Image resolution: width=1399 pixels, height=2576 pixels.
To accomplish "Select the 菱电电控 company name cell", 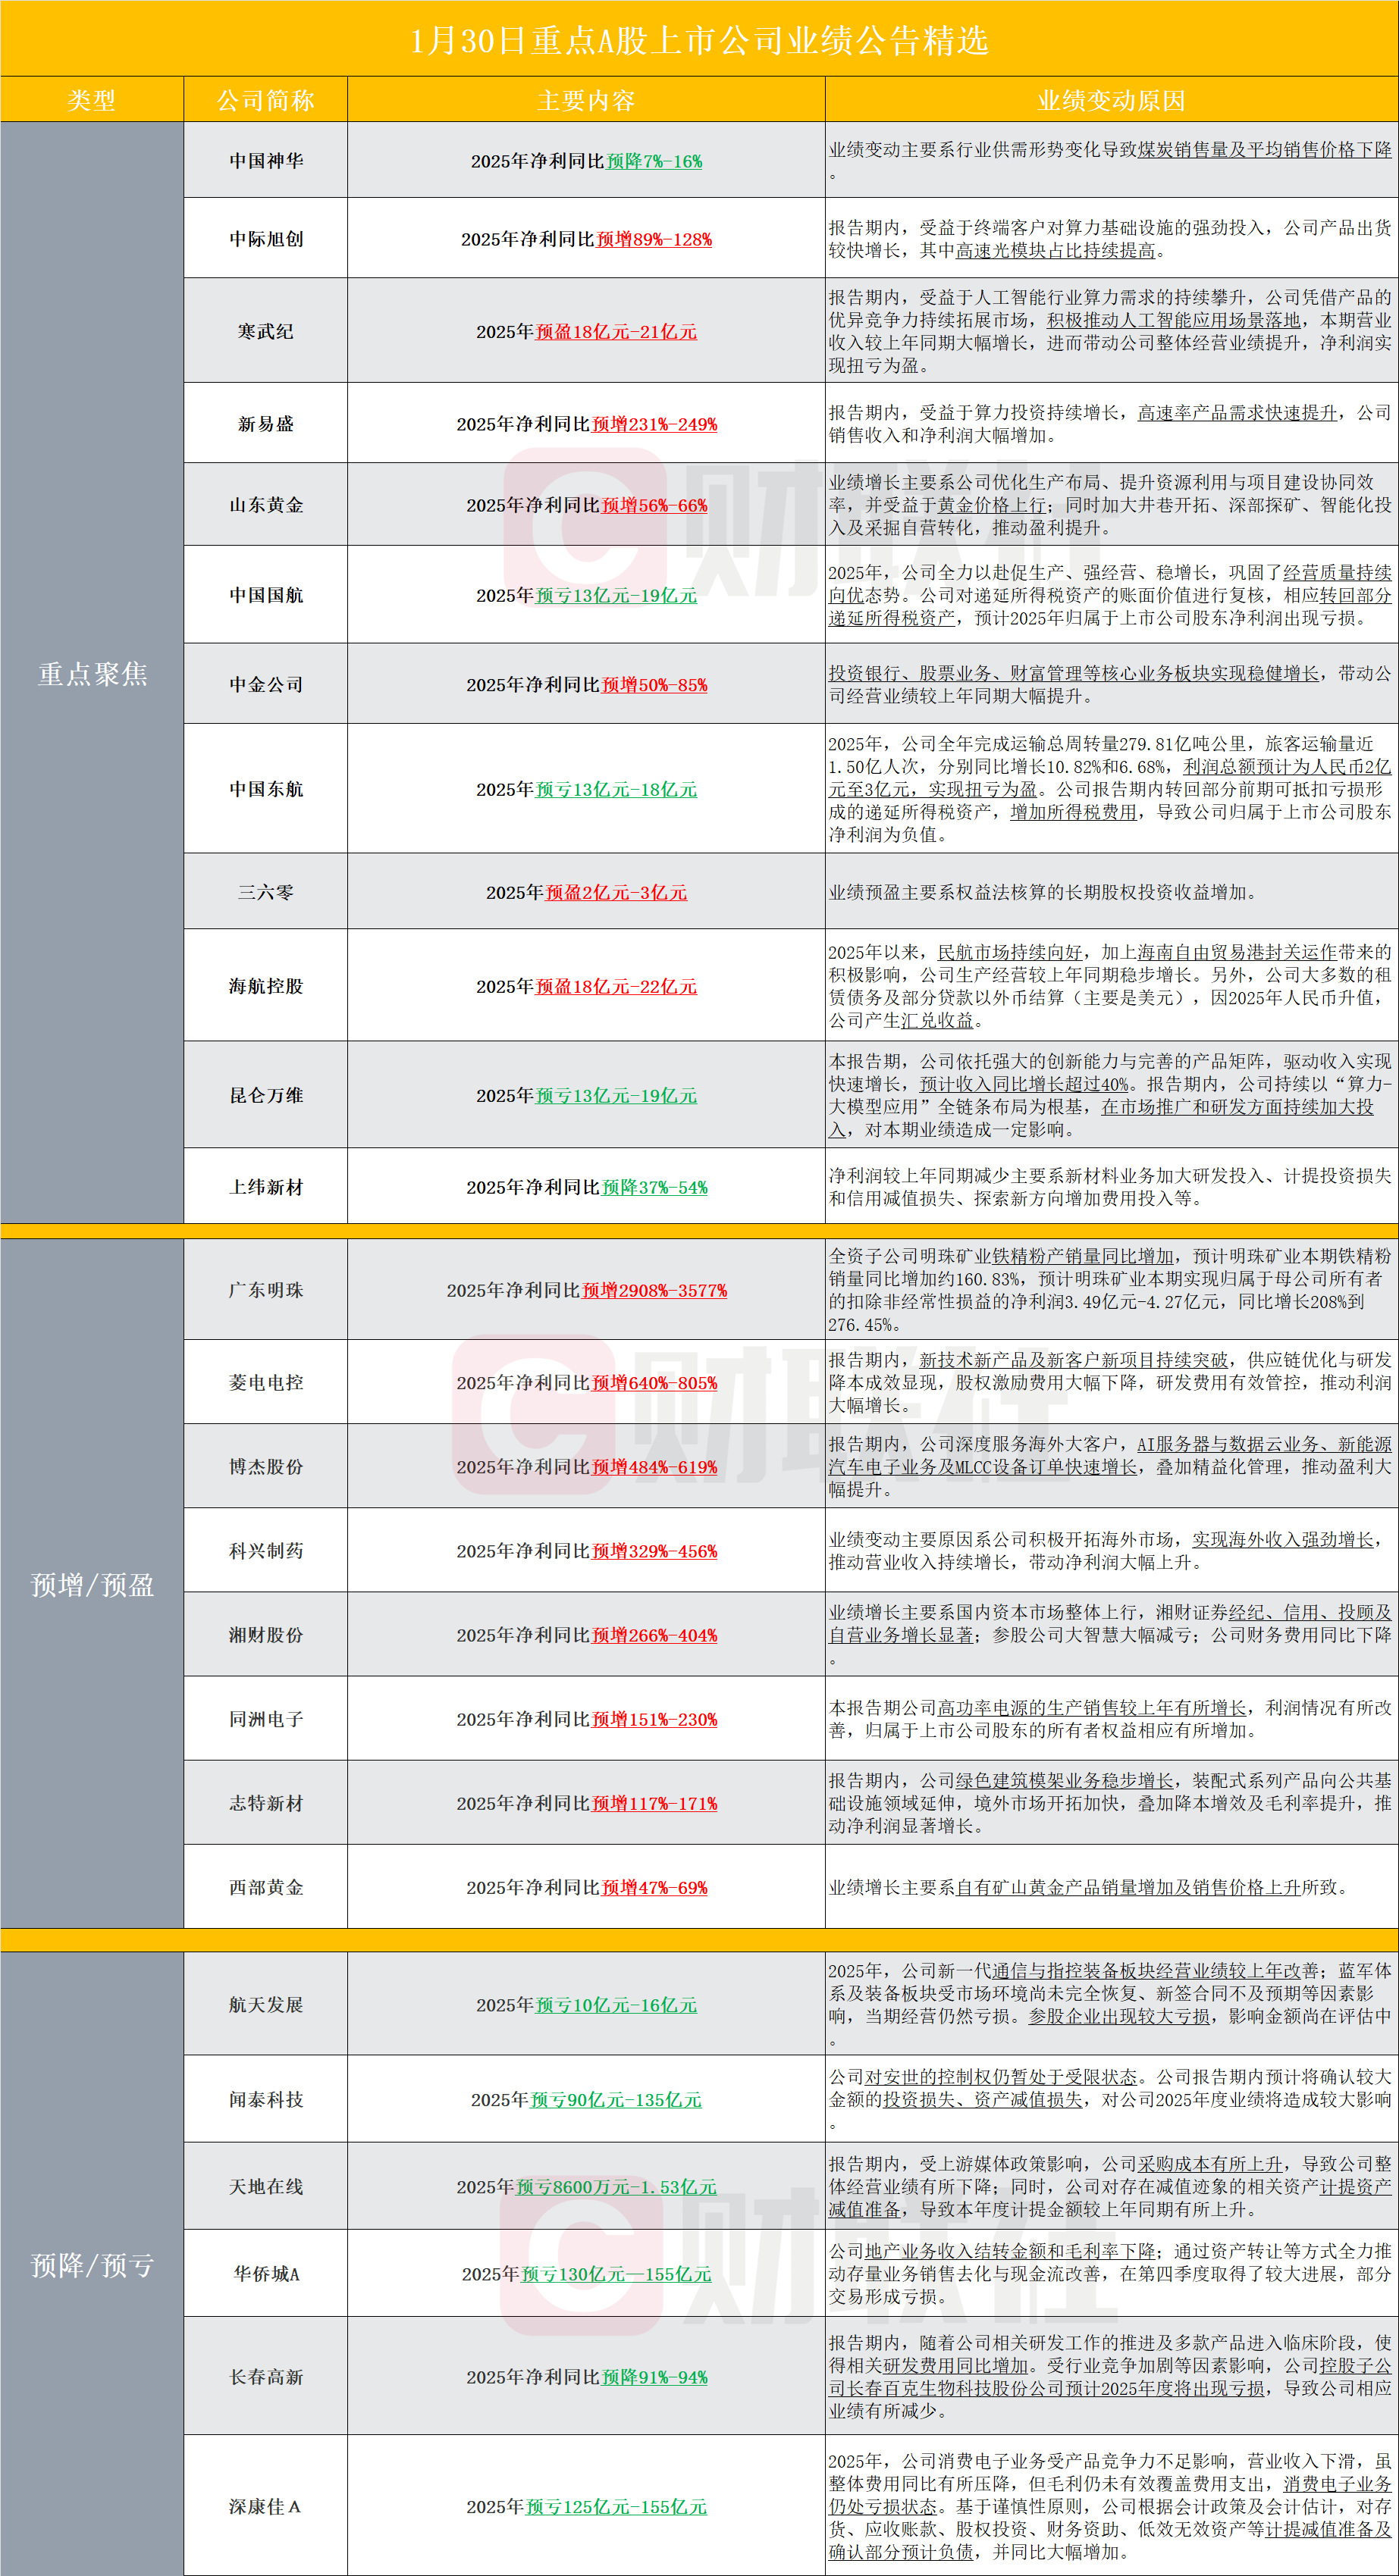I will pyautogui.click(x=265, y=1383).
